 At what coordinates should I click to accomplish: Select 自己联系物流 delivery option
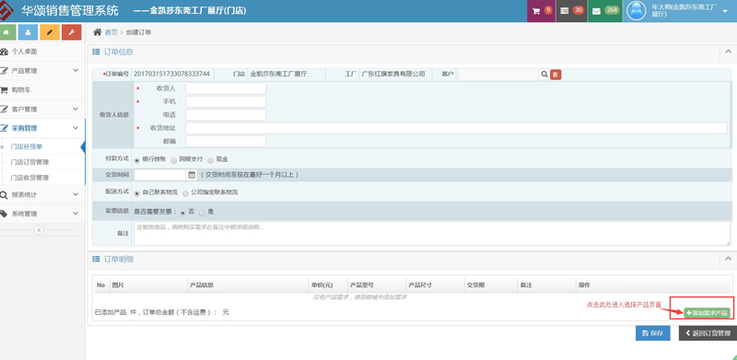137,192
